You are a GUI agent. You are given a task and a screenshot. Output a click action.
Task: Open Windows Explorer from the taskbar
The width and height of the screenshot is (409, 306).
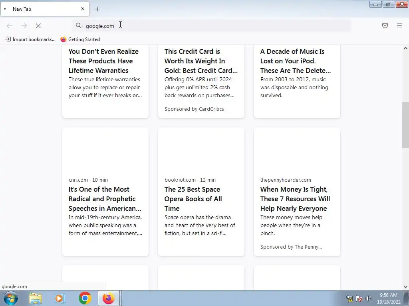(x=36, y=298)
